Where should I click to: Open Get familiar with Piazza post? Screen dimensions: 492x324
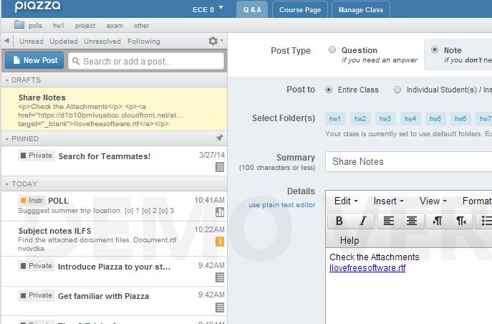click(x=114, y=301)
